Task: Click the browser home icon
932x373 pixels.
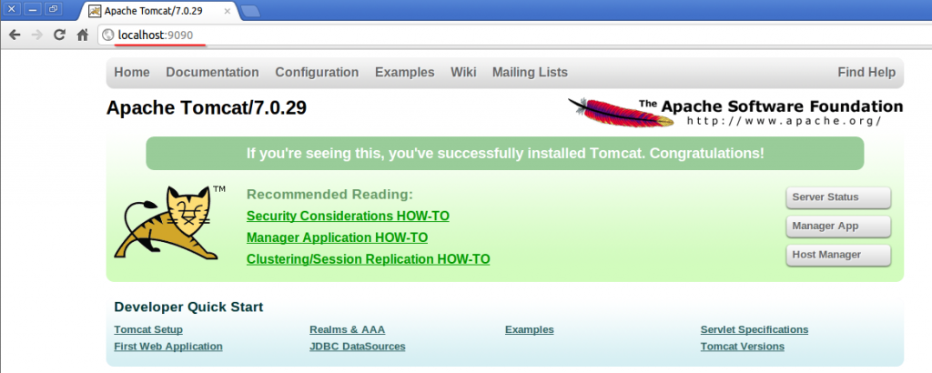Action: [83, 35]
